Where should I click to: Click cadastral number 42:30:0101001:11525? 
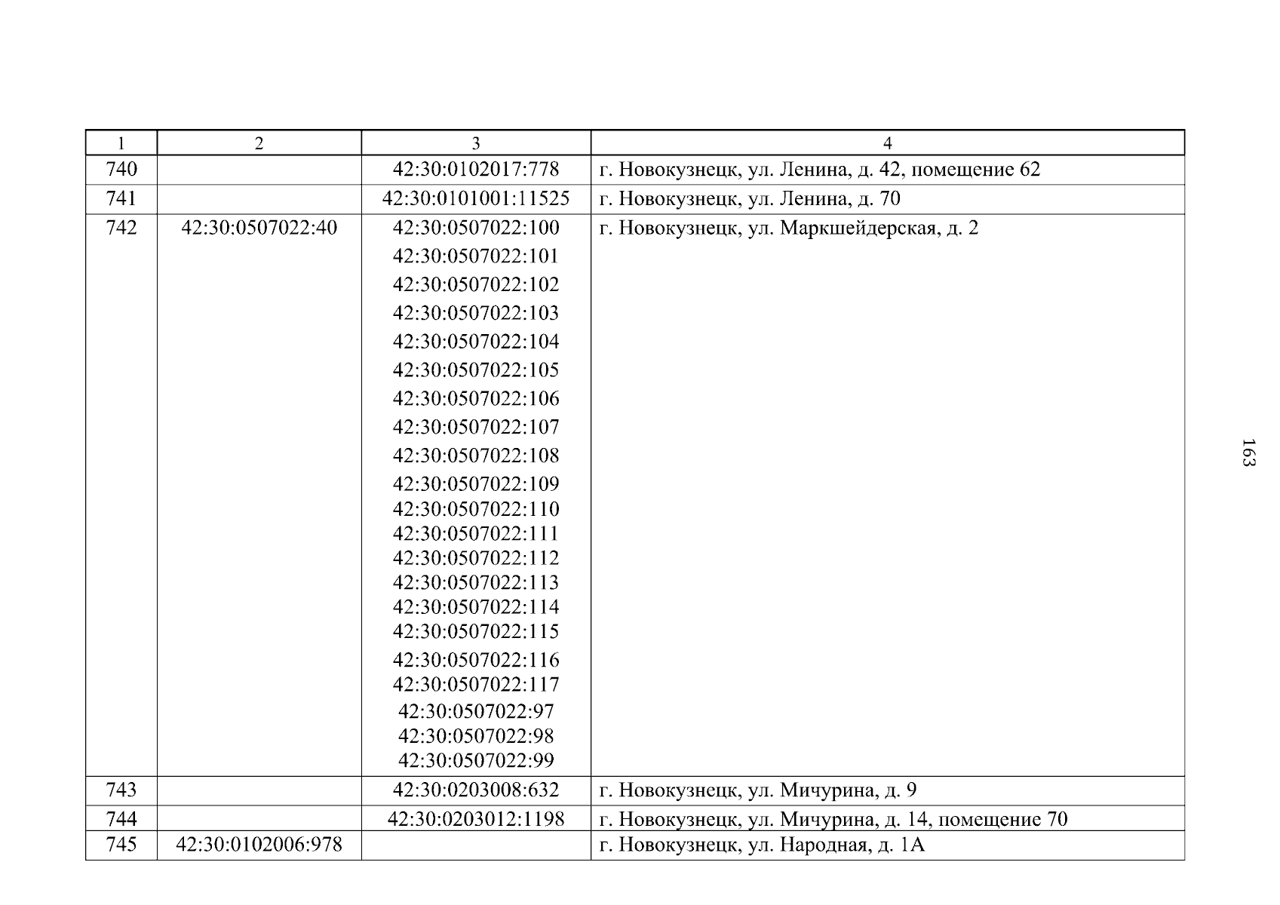476,199
